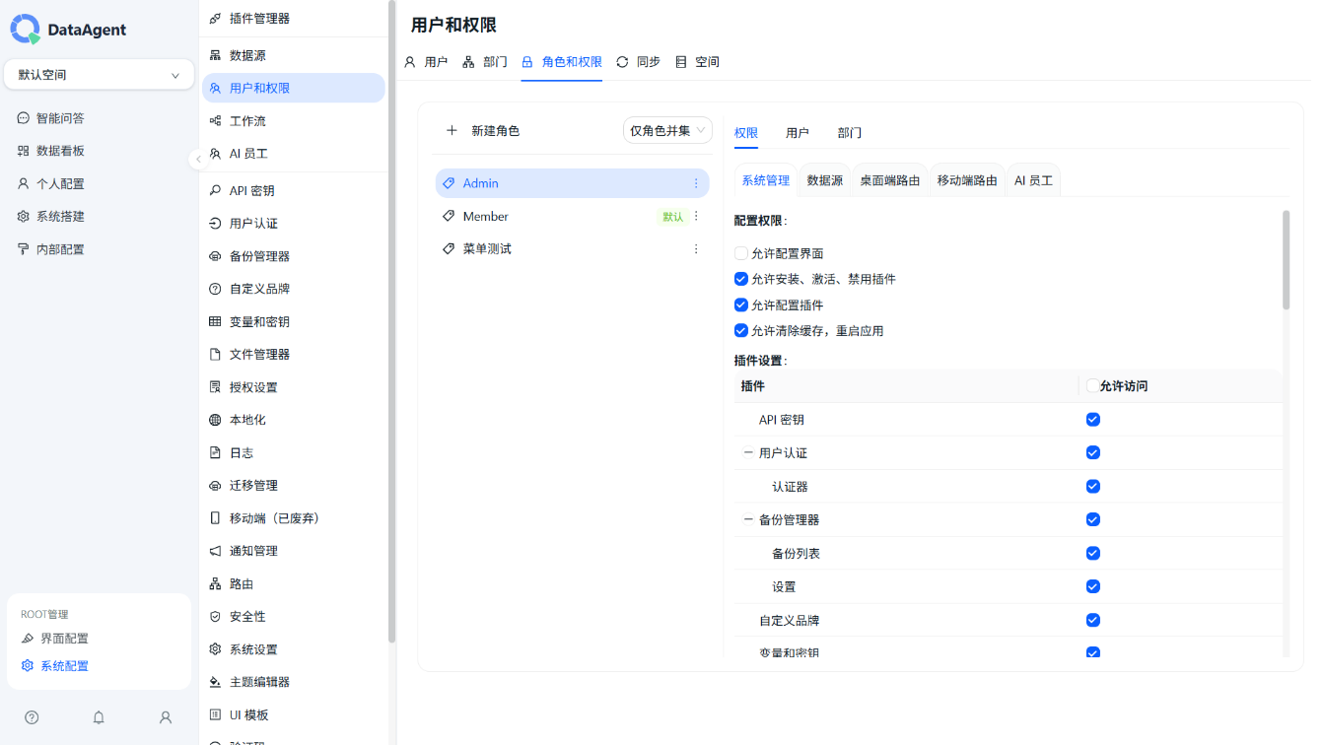Click the help question mark icon
The image size is (1324, 745).
pos(32,717)
